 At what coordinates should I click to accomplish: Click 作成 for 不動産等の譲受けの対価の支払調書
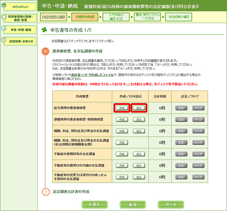pos(122,166)
